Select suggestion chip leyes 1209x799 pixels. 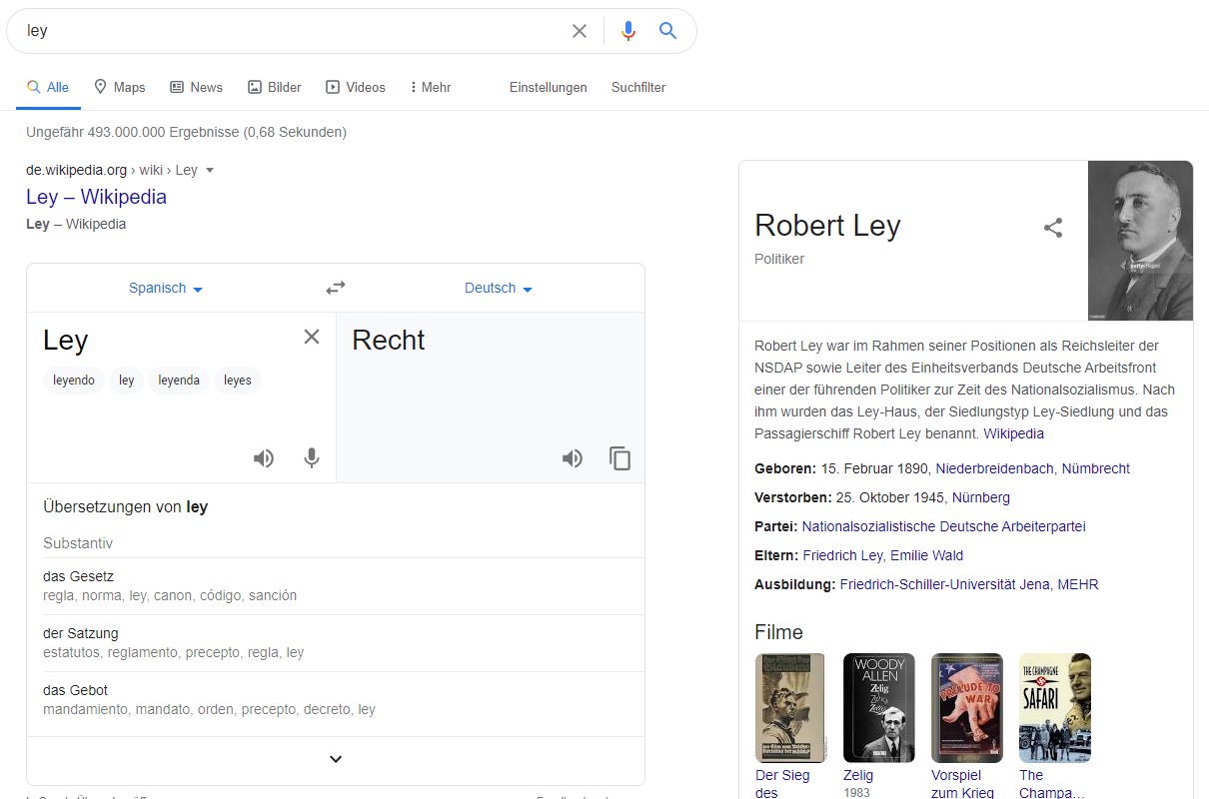[238, 381]
